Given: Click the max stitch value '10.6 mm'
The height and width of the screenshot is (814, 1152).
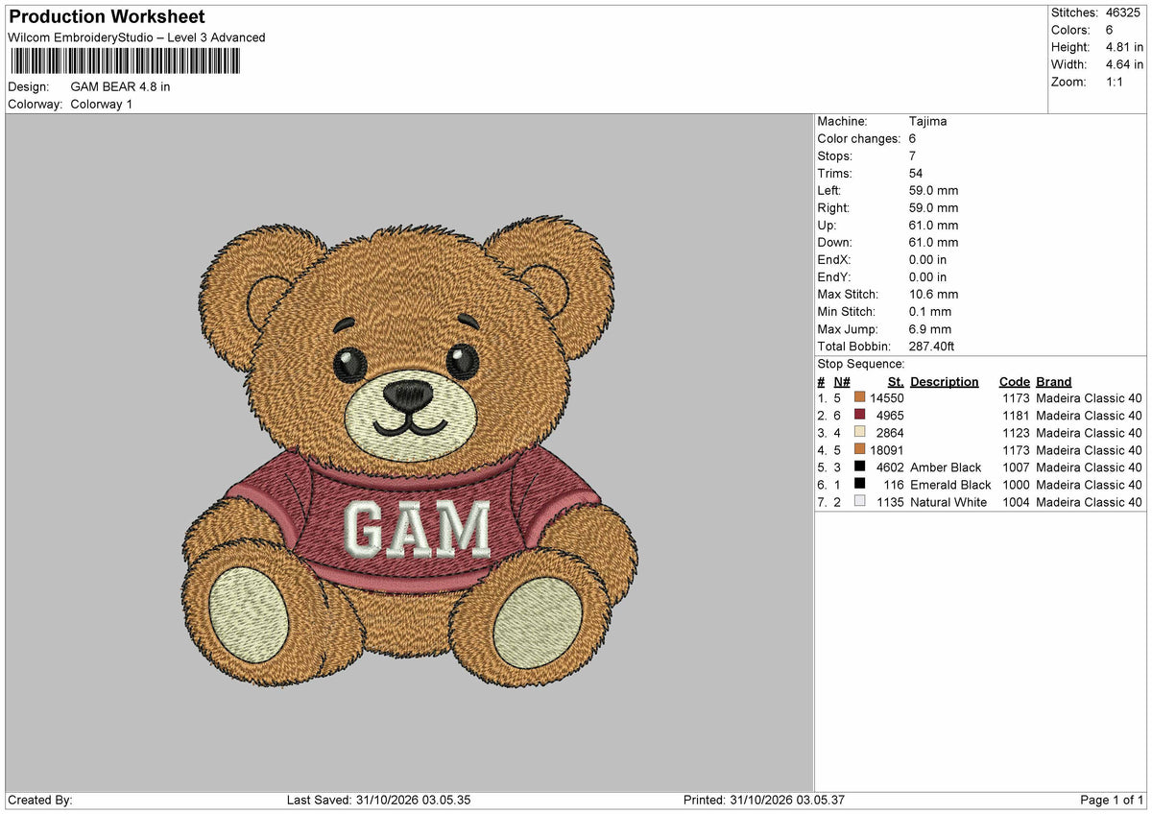Looking at the screenshot, I should pos(933,294).
